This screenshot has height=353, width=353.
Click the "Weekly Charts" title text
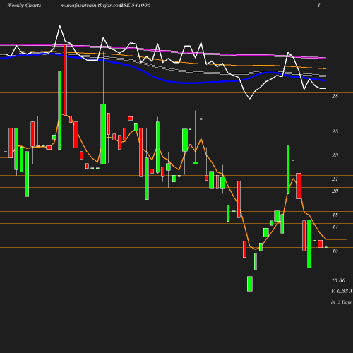(24, 5)
